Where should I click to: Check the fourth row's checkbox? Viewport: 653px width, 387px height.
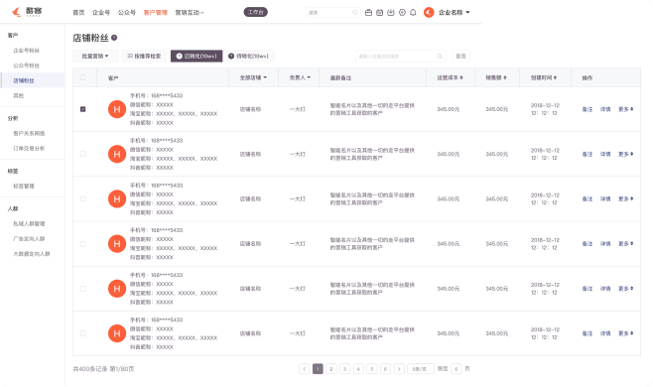click(x=83, y=244)
